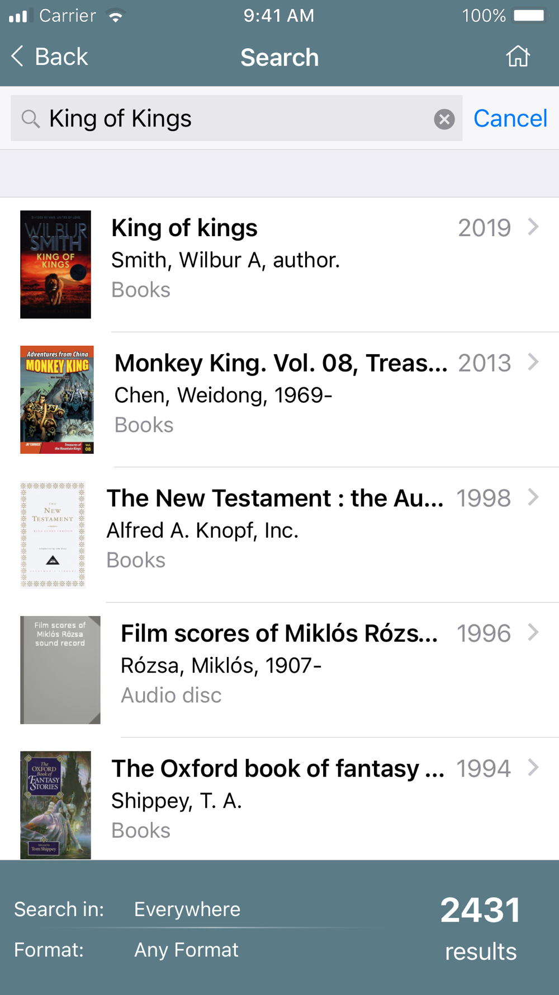Image resolution: width=559 pixels, height=995 pixels.
Task: Expand the 2019 King of kings chevron
Action: pos(533,227)
